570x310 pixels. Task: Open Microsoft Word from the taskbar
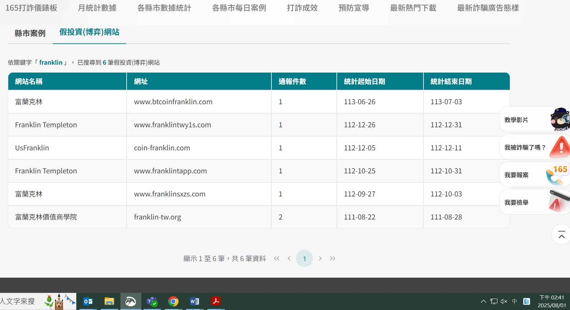(x=195, y=302)
